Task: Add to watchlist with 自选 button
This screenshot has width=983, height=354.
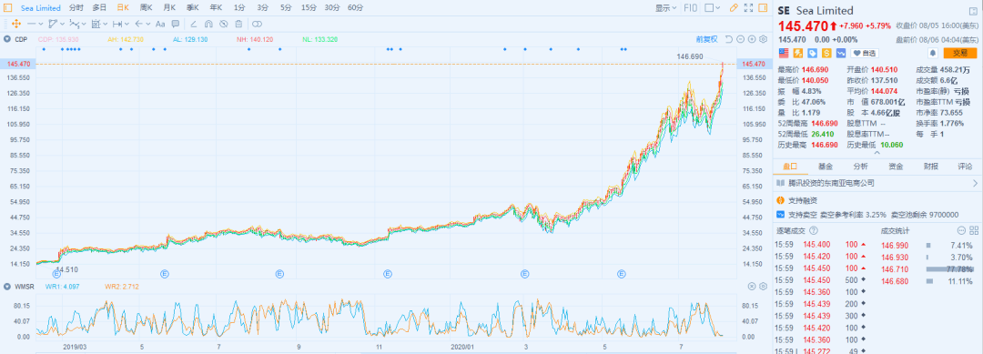Action: (x=865, y=54)
